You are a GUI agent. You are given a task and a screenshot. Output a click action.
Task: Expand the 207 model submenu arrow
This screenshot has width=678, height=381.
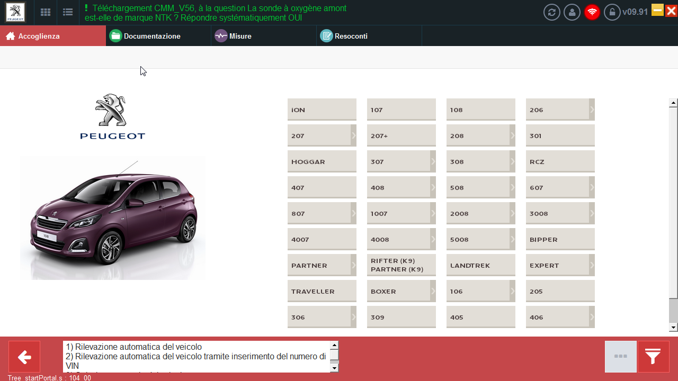coord(353,135)
